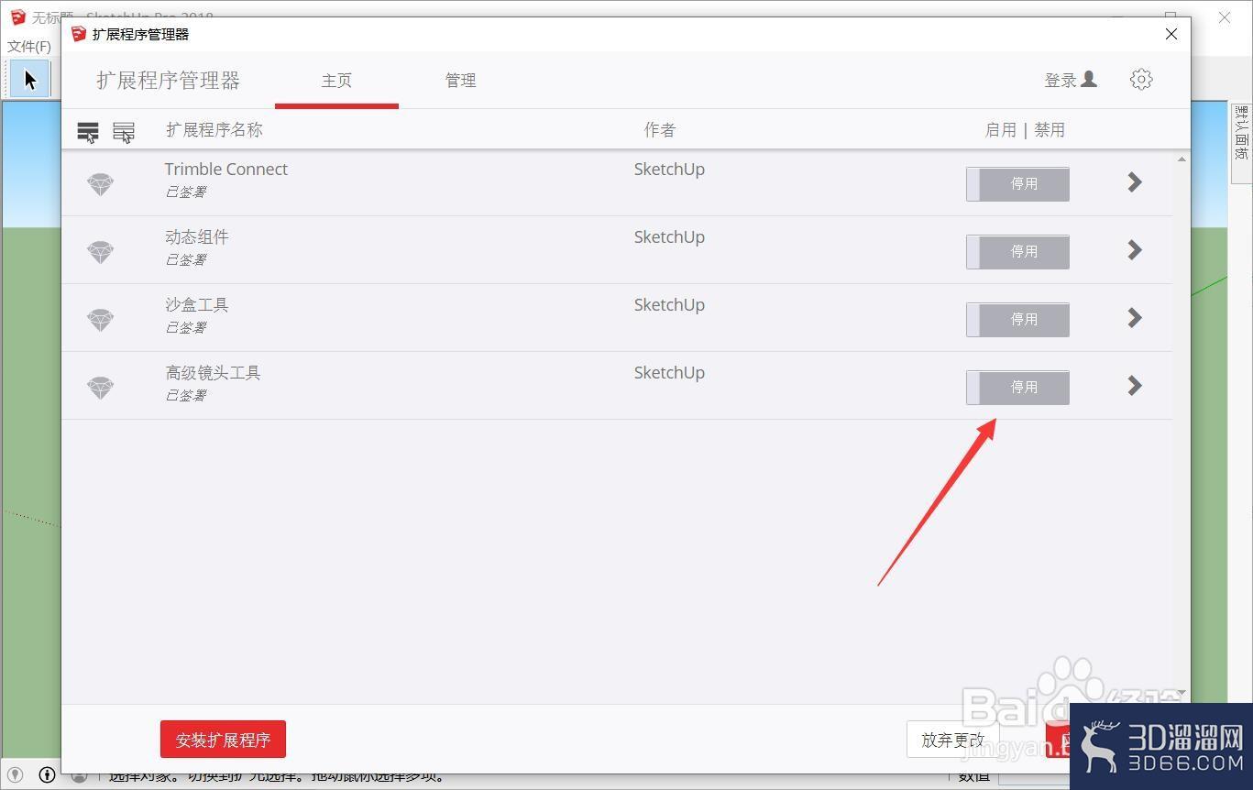Click the geolocation pin icon in status bar
The width and height of the screenshot is (1253, 790).
pos(16,775)
